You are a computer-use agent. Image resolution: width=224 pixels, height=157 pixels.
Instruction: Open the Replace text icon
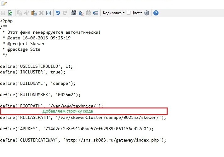click(81, 13)
